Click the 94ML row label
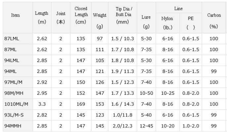The width and height of the screenshot is (227, 133). tap(11, 71)
